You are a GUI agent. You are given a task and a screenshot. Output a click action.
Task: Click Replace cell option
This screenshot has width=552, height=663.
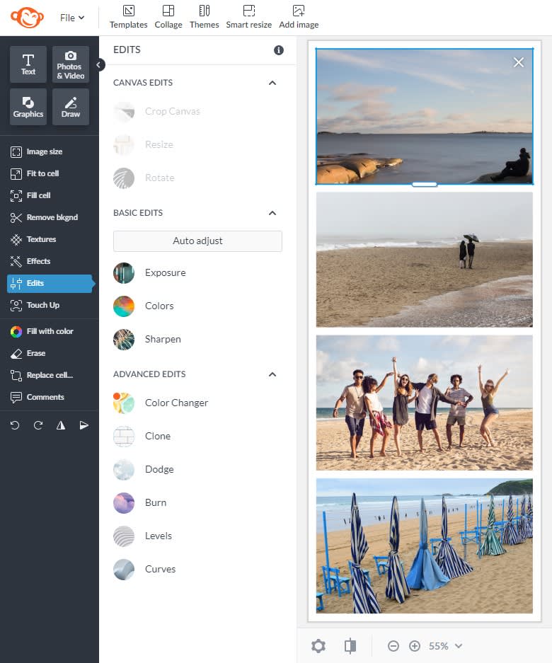42,376
